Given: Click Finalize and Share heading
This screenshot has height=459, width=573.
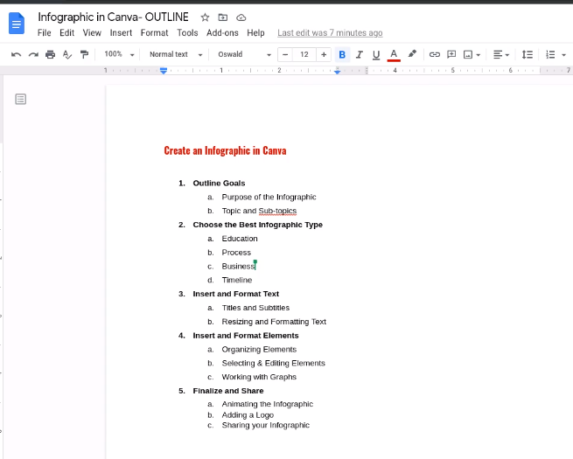Looking at the screenshot, I should click(x=228, y=391).
